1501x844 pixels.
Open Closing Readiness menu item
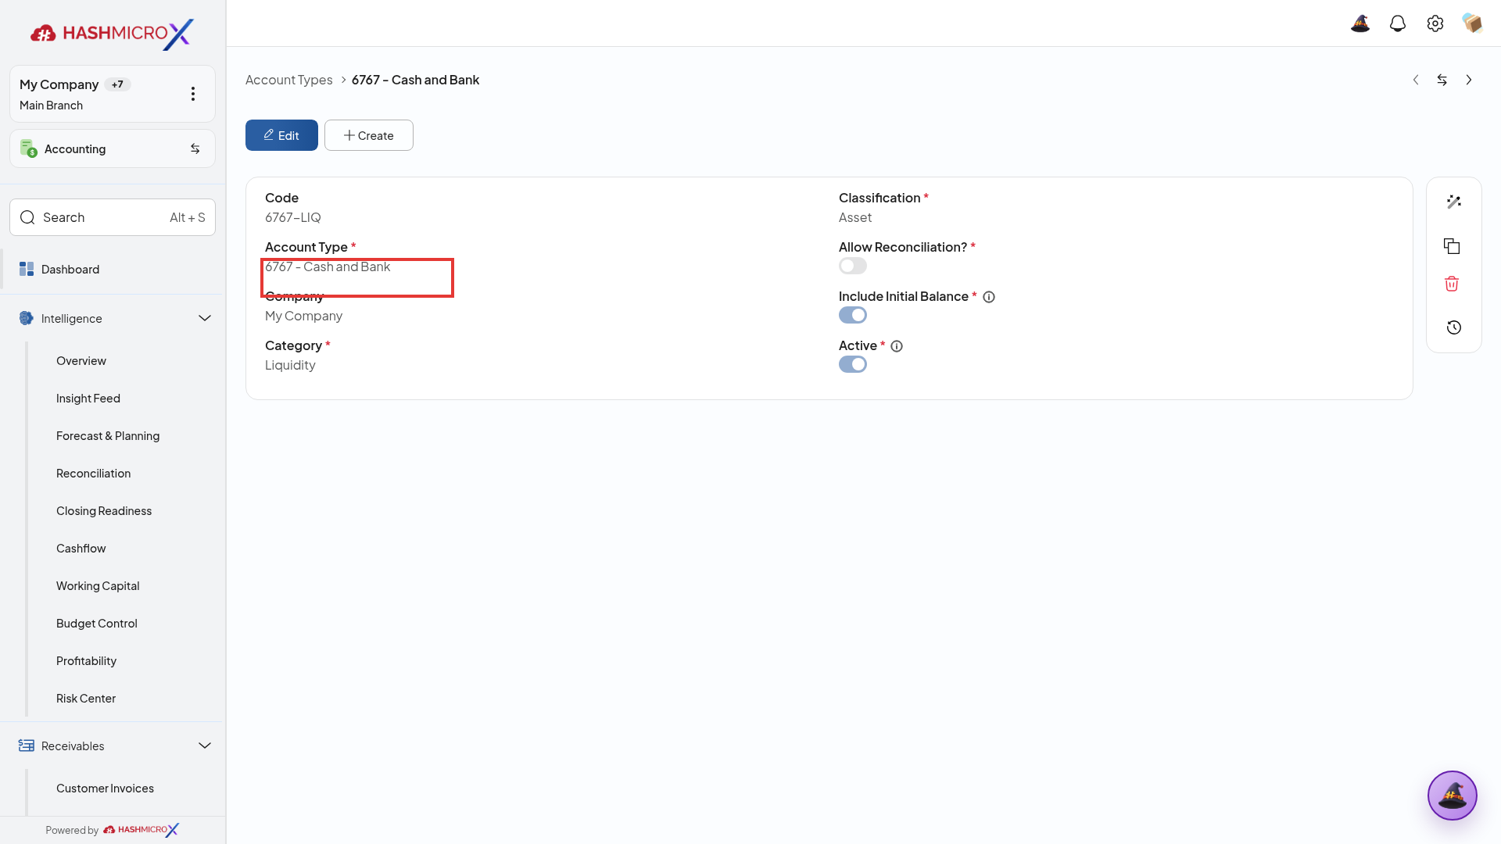click(x=104, y=510)
